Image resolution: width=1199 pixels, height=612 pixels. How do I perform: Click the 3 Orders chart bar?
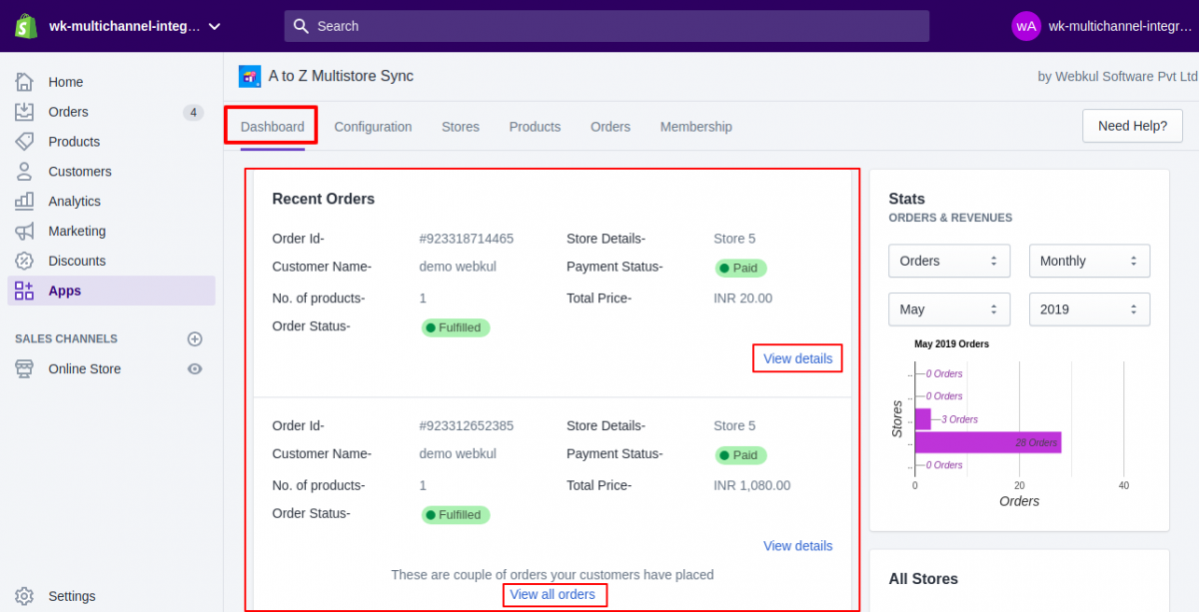coord(923,419)
